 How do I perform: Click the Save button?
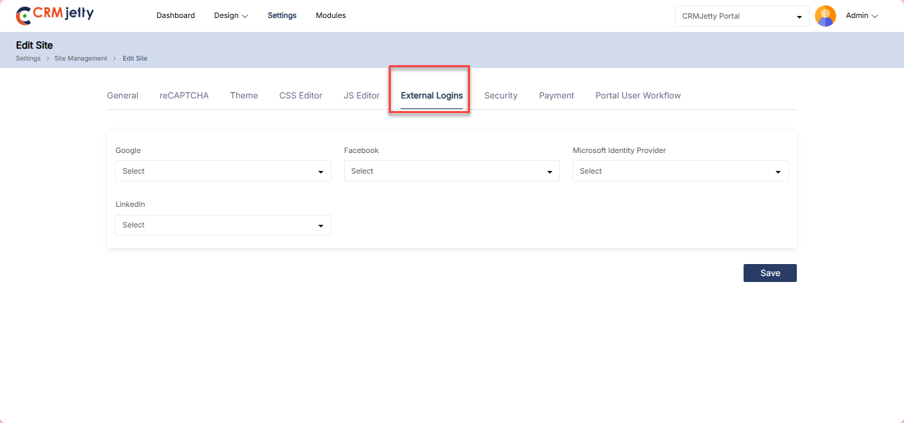(770, 273)
